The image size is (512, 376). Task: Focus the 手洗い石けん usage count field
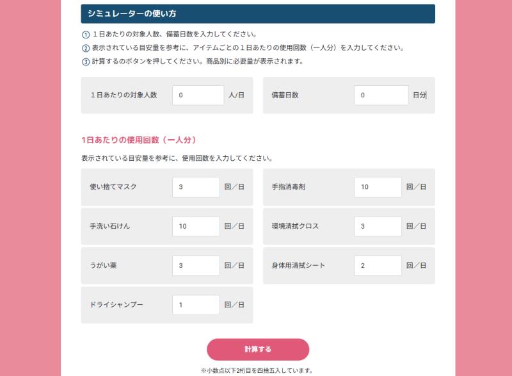pos(196,226)
